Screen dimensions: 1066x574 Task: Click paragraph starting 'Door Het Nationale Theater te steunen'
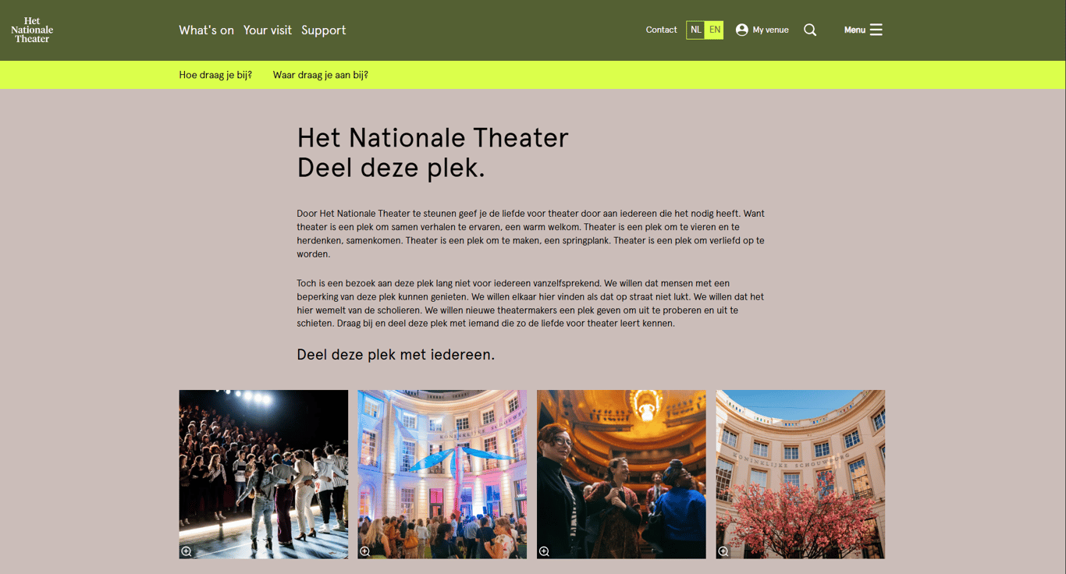pos(531,233)
